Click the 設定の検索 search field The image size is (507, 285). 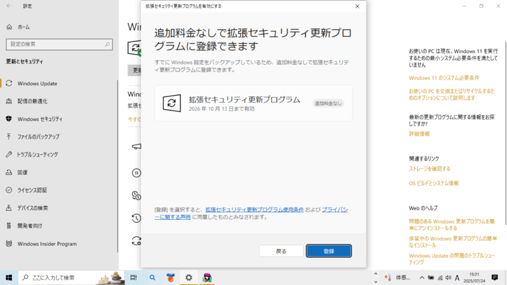coord(59,44)
